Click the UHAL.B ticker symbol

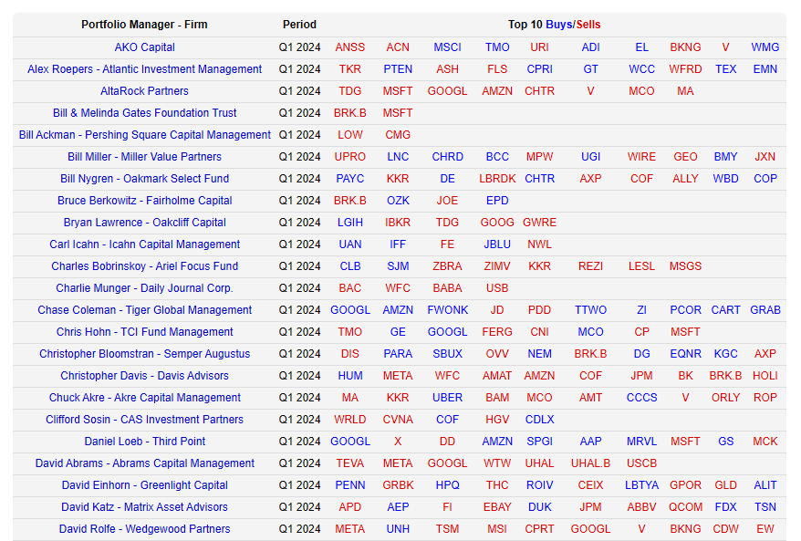click(x=590, y=463)
